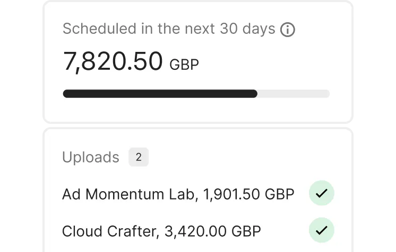Open the Ad Momentum Lab upload entry
This screenshot has height=252, width=396.
[x=178, y=194]
